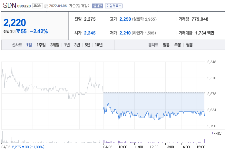Click the 실시간 realtime button
This screenshot has height=154, width=225.
tap(97, 6)
